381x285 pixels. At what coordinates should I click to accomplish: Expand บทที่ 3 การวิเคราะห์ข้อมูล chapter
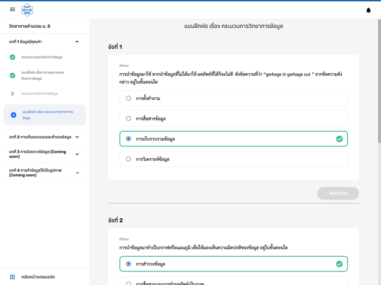(x=77, y=154)
